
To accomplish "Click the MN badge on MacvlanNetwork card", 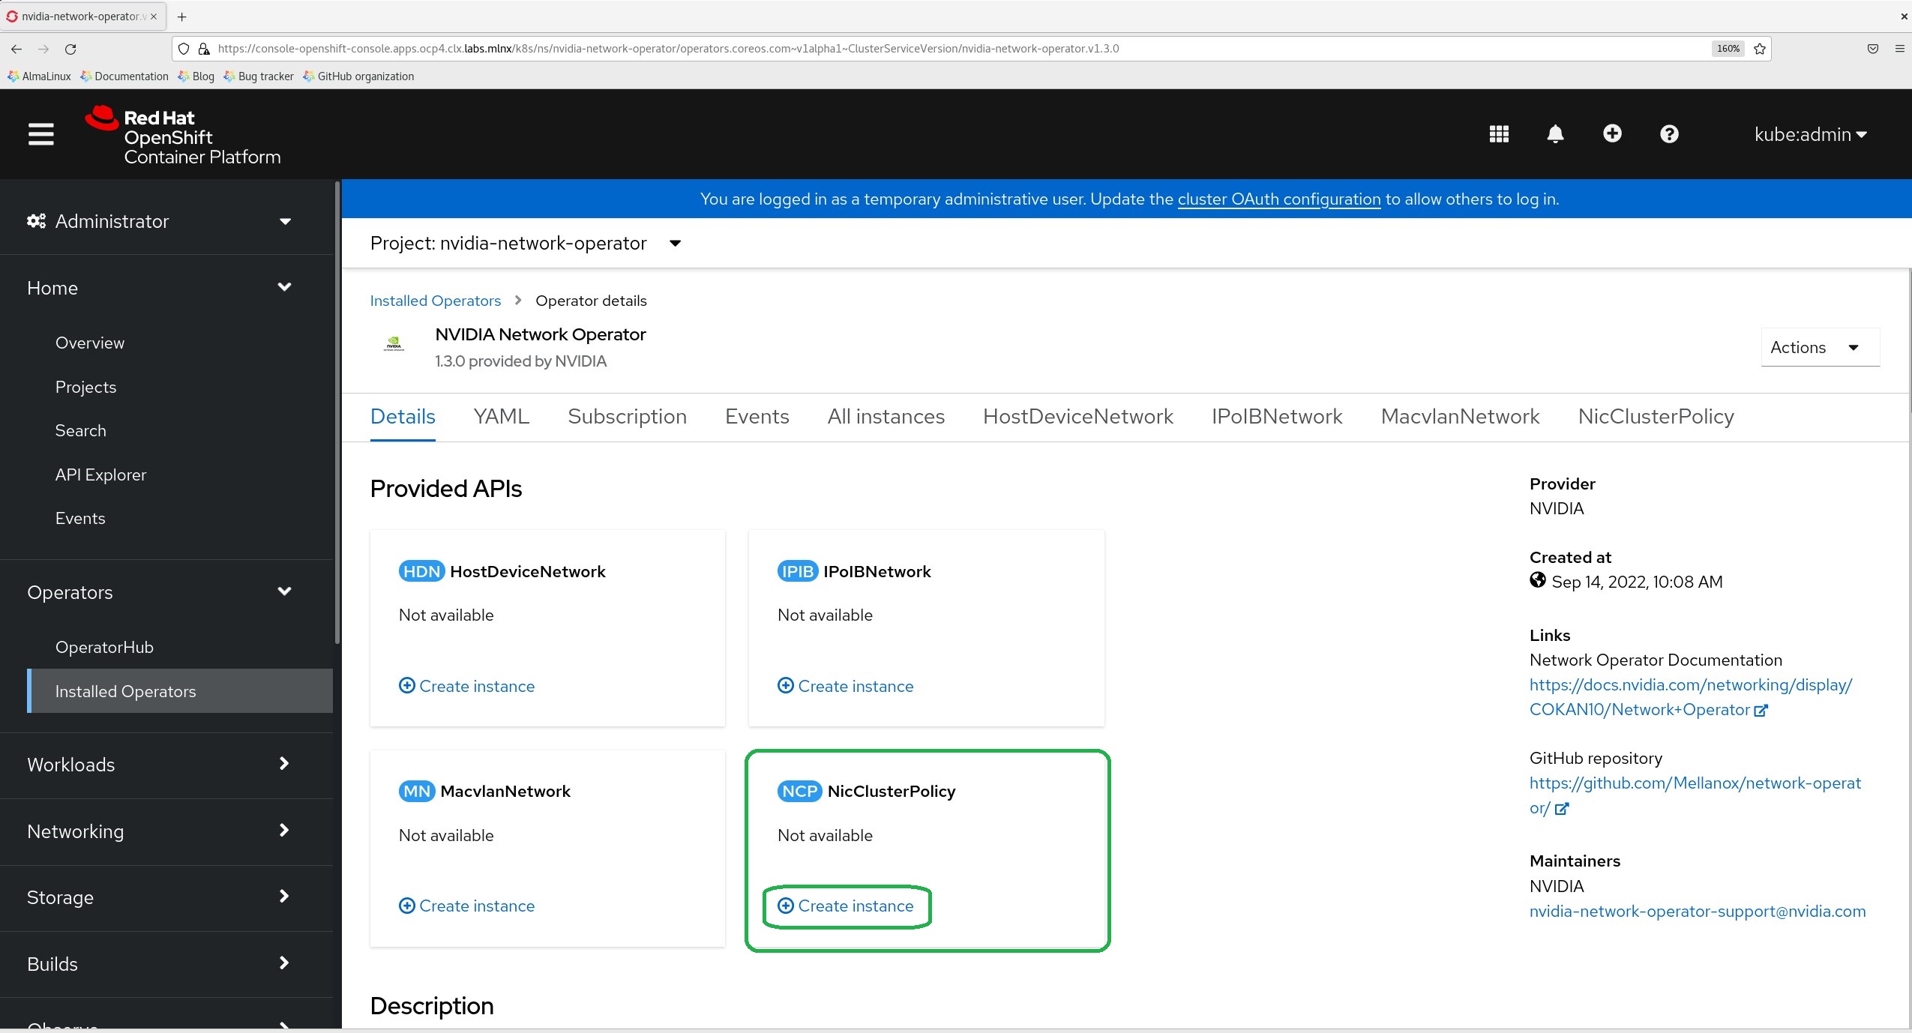I will (417, 791).
